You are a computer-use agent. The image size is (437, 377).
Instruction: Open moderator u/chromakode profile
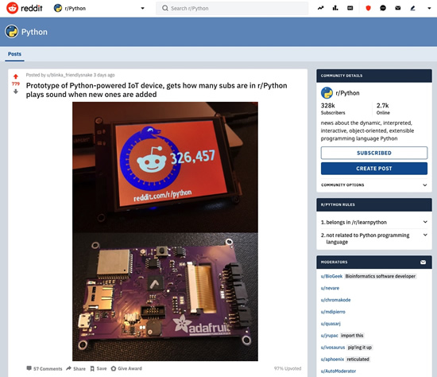[x=335, y=300]
